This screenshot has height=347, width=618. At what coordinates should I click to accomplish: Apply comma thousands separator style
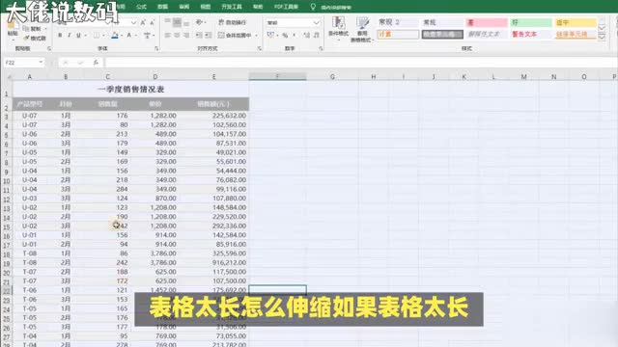click(295, 36)
